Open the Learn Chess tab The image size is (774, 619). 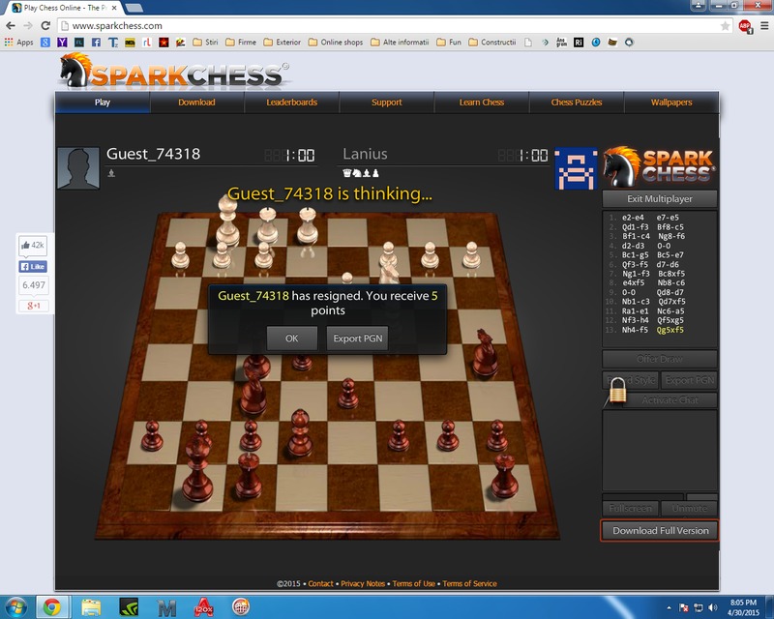pyautogui.click(x=482, y=103)
